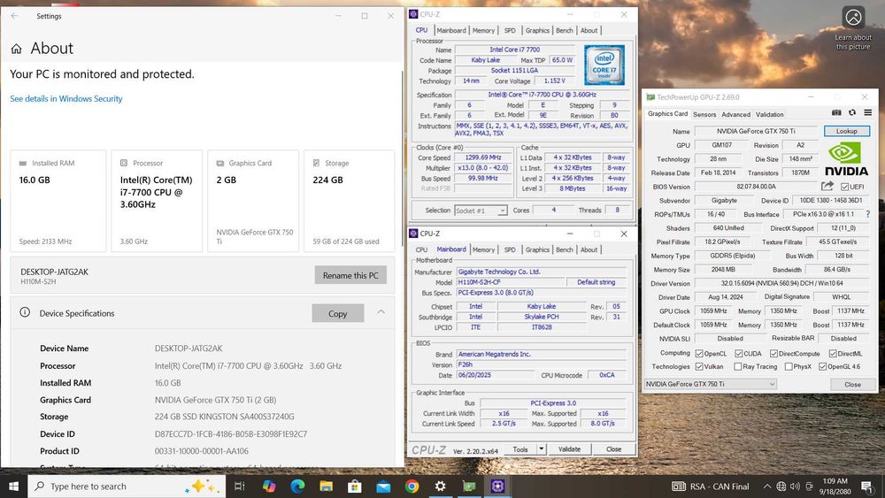Open File Explorer from the taskbar
Screen dimensions: 885x498
click(x=327, y=487)
